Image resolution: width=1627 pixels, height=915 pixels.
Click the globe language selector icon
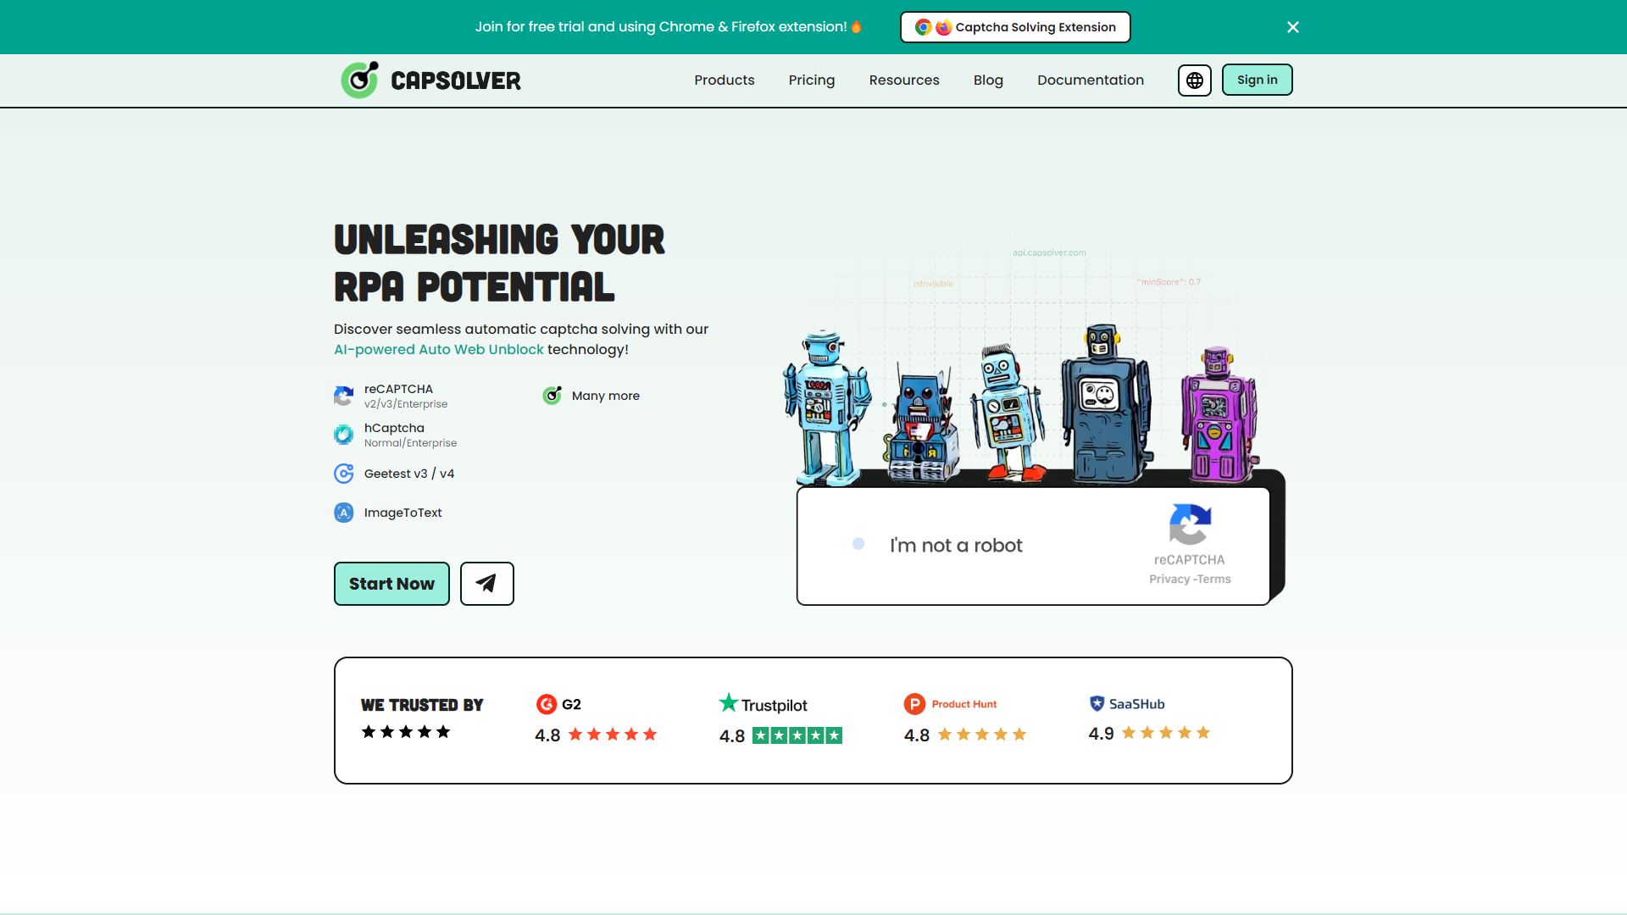pos(1195,80)
